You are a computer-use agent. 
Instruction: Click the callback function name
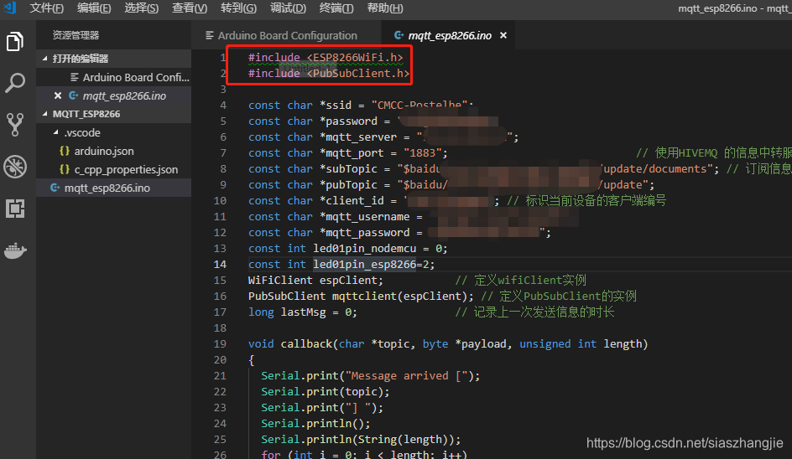306,344
